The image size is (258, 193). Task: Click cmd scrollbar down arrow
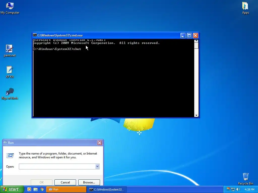tap(196, 115)
